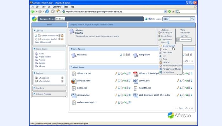The height and width of the screenshot is (126, 222).
Task: Click the Add Content action
Action: [x=166, y=40]
